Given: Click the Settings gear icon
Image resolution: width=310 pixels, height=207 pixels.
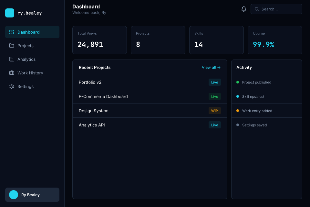Looking at the screenshot, I should 12,86.
